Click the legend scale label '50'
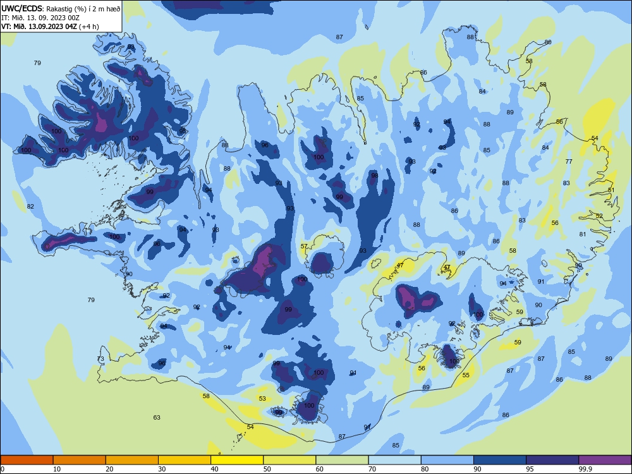632x474 pixels. [267, 469]
